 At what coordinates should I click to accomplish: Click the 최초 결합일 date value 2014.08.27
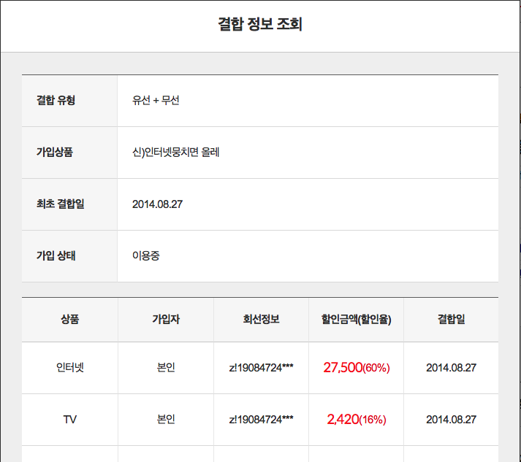click(x=157, y=204)
